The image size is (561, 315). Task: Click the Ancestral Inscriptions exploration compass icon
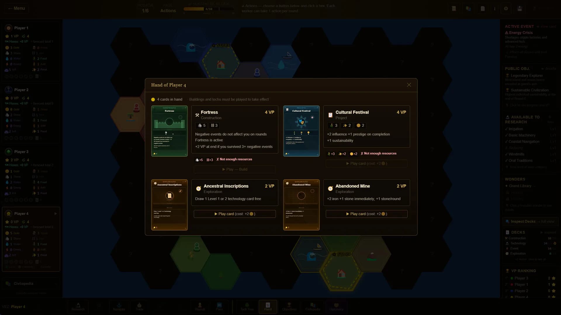(x=198, y=189)
